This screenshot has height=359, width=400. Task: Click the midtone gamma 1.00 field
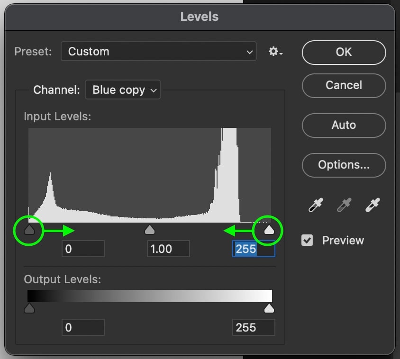point(168,249)
